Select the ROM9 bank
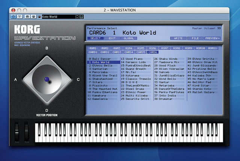Screen dimensions: 240x161 [188, 48]
